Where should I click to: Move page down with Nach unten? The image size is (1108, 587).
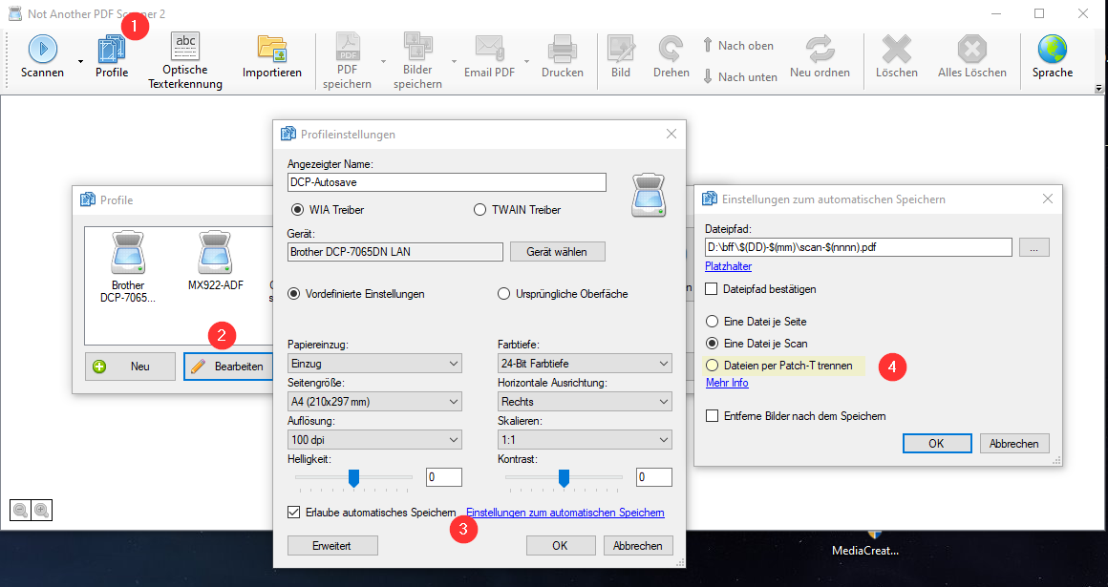[x=740, y=76]
